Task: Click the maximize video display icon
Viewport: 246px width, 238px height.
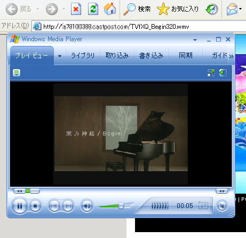Action: point(211,73)
